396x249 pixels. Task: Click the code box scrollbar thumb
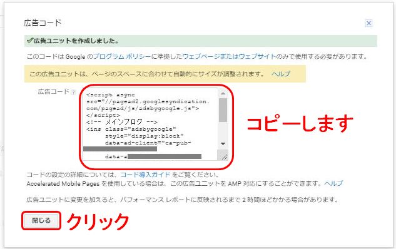click(223, 110)
